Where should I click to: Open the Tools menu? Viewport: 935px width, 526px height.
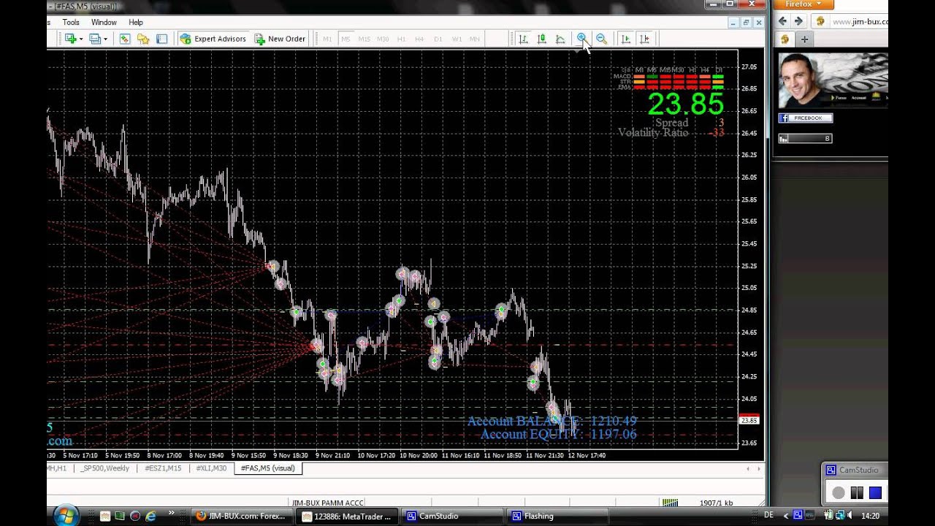(x=71, y=23)
